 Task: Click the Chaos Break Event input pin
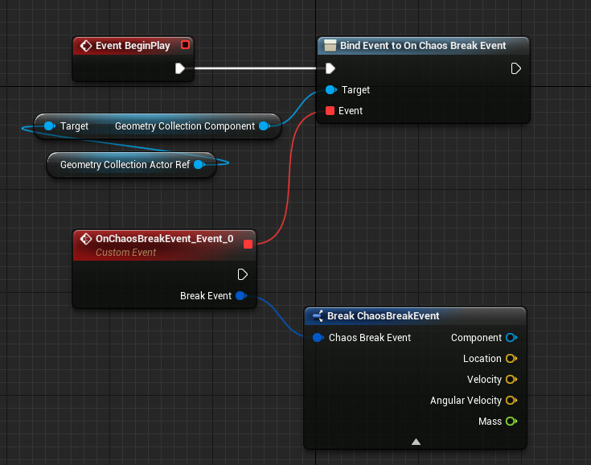[318, 338]
